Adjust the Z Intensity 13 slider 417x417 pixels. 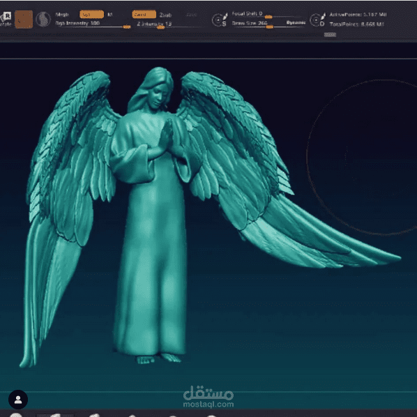[x=170, y=24]
